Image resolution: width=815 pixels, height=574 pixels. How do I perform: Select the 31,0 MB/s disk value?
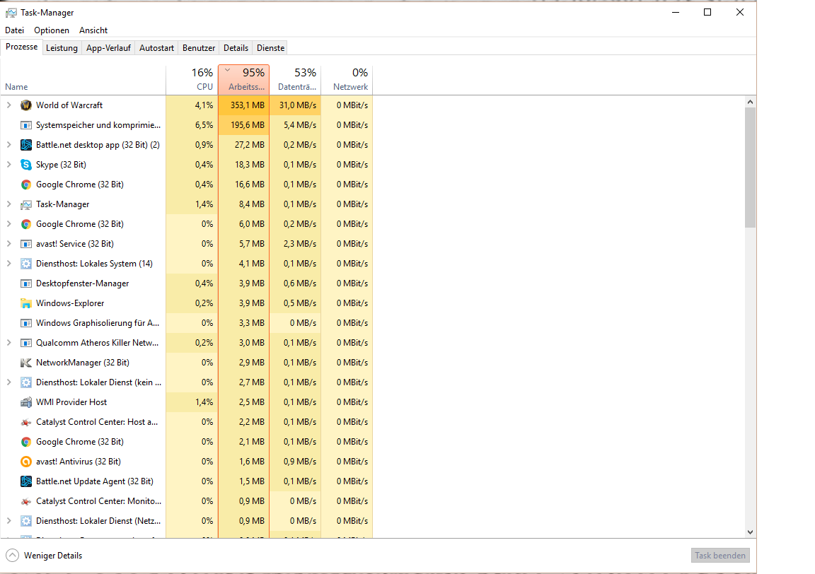(295, 105)
